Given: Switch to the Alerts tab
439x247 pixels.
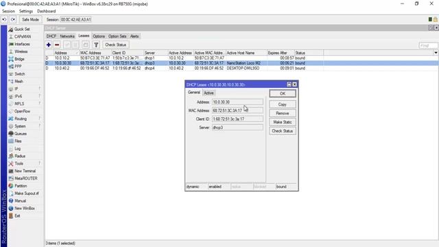Looking at the screenshot, I should tap(134, 36).
